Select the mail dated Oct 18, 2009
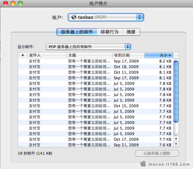193x169 pixels. pyautogui.click(x=96, y=67)
